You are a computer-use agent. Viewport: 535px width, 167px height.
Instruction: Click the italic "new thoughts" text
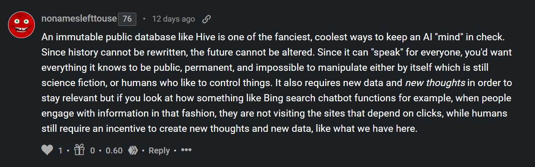(430, 83)
